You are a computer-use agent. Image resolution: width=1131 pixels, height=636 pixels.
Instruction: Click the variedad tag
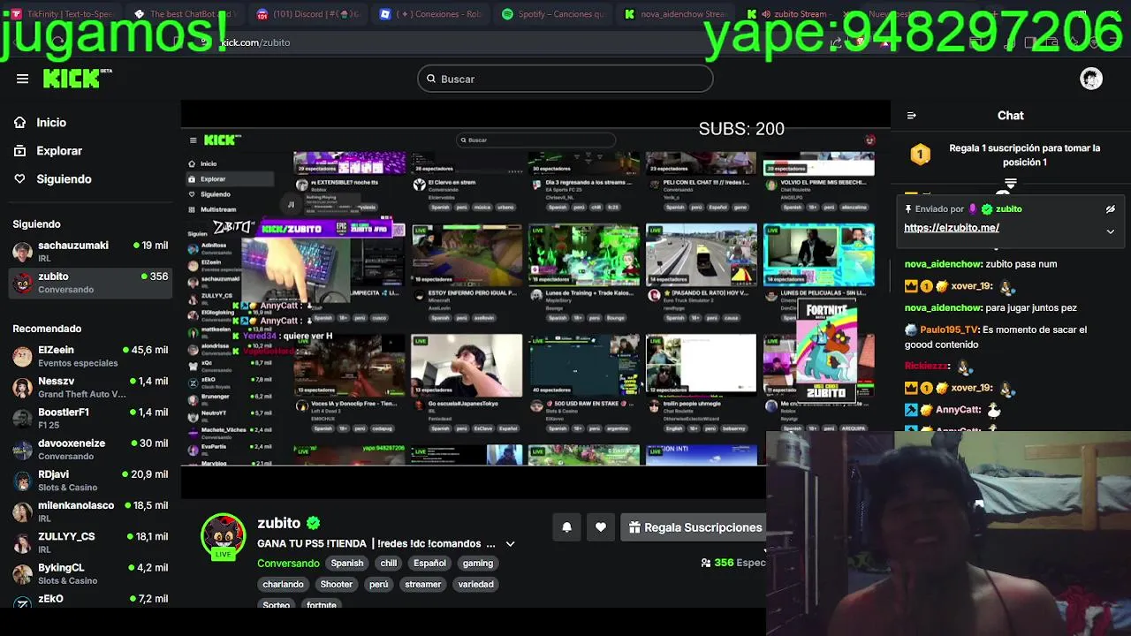476,585
